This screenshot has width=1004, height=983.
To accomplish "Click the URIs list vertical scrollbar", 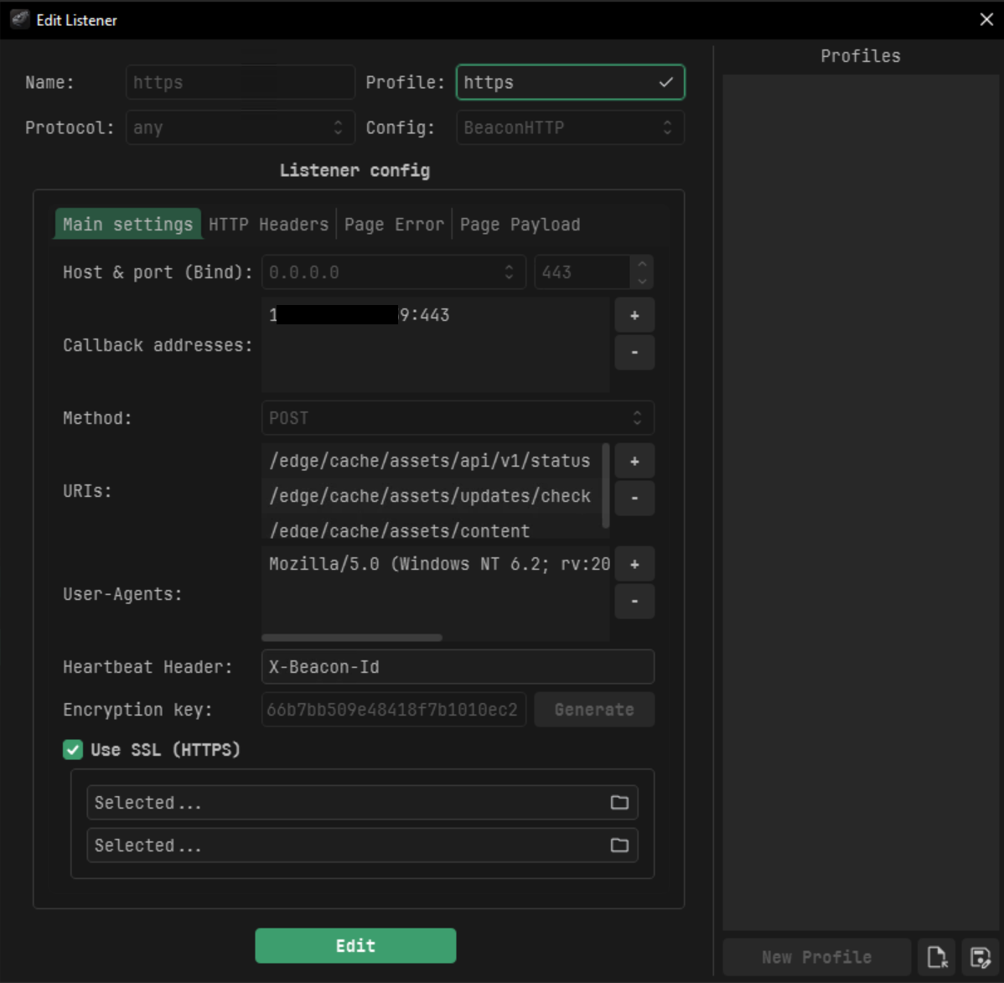I will (606, 485).
